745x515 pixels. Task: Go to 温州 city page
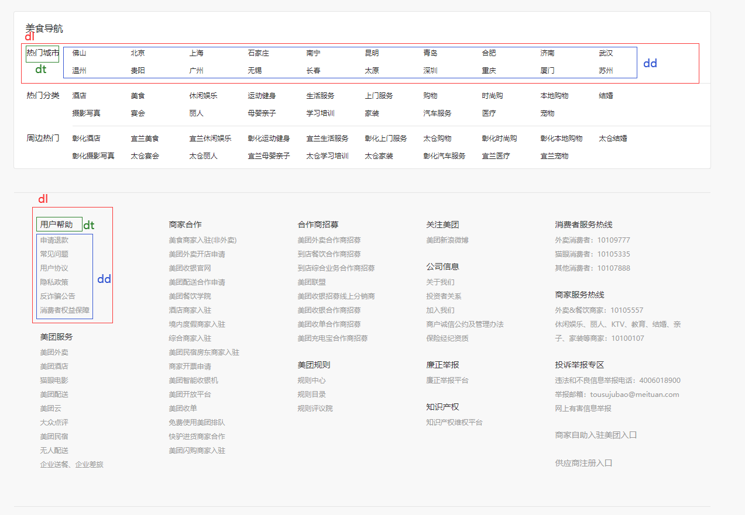coord(79,71)
